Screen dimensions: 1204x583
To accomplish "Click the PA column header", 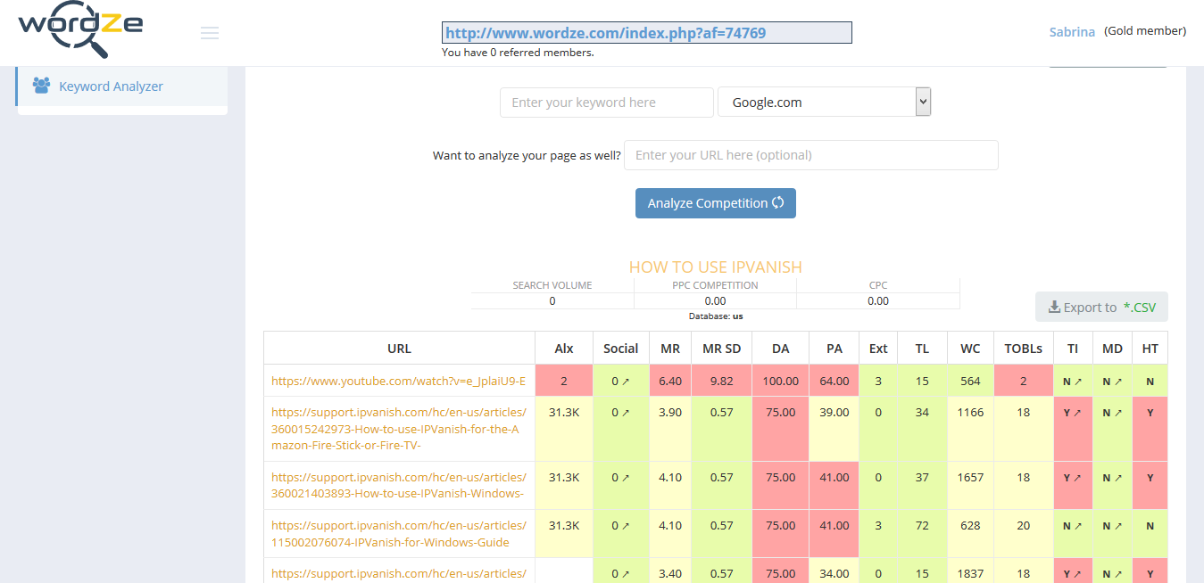I will point(834,349).
